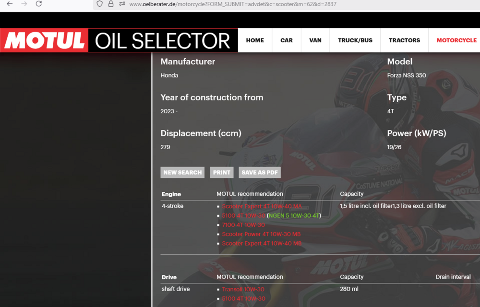Screen dimensions: 480x307
Task: Click the 2023 - construction year value
Action: point(169,111)
